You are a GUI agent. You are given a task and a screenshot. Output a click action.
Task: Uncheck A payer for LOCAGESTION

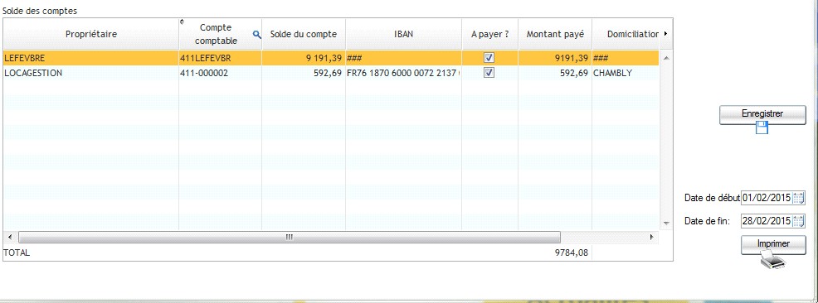click(x=489, y=74)
